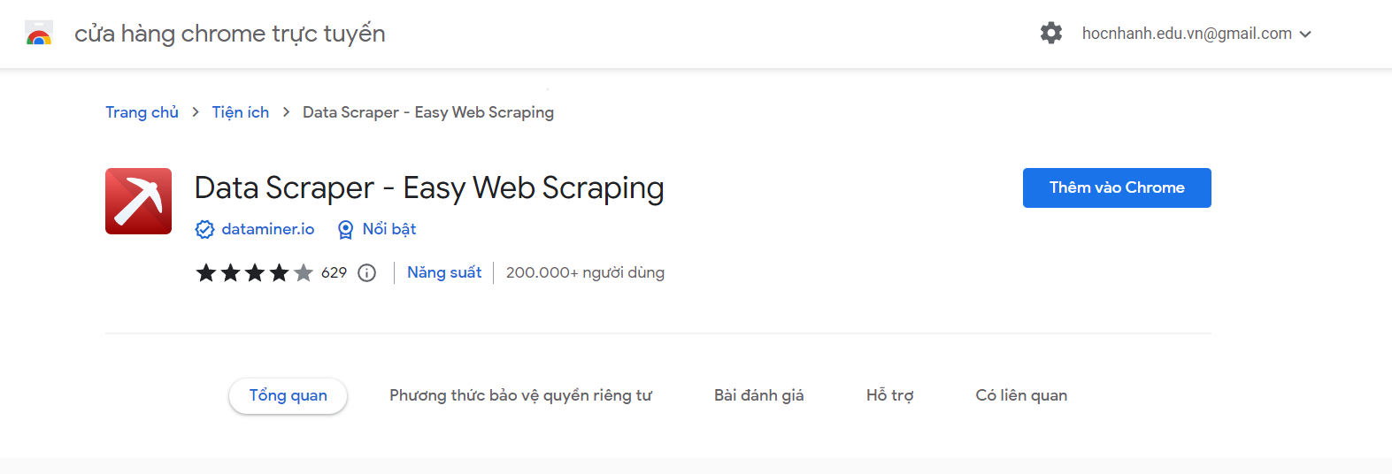
Task: Expand the hocnhanh.edu.vn account dropdown
Action: [1305, 34]
